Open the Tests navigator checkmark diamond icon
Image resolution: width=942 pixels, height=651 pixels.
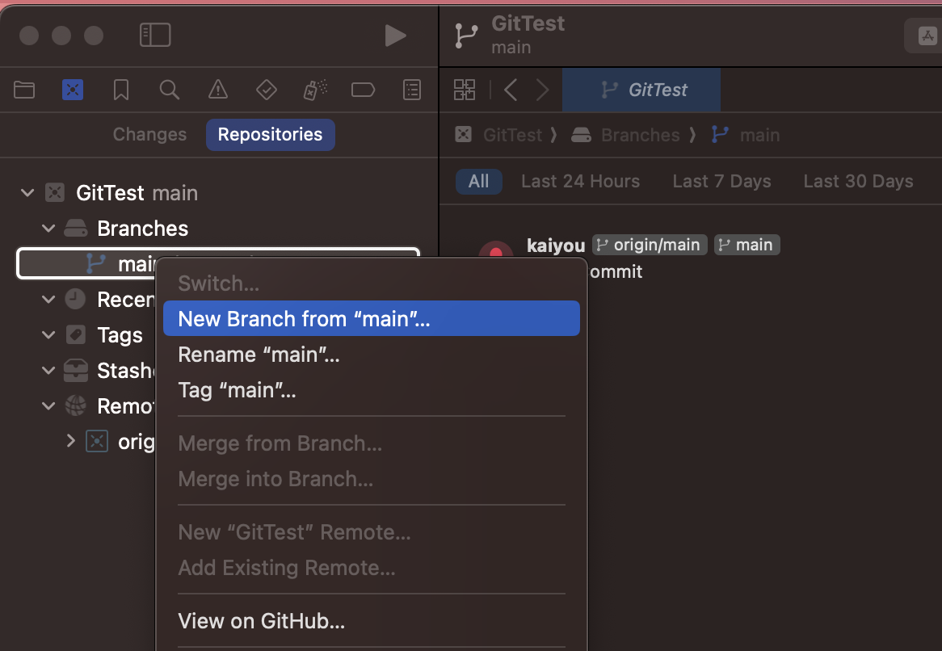click(266, 90)
